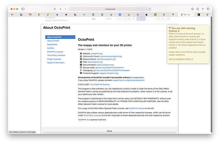Open the bed temperature preset dropdown arrow
This screenshot has height=144, width=220.
coord(144,19)
